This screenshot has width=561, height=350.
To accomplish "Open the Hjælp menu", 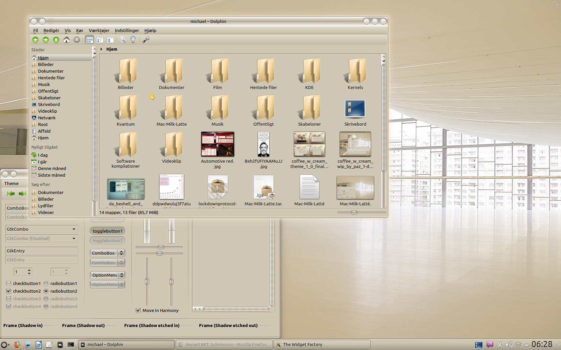I will 150,30.
